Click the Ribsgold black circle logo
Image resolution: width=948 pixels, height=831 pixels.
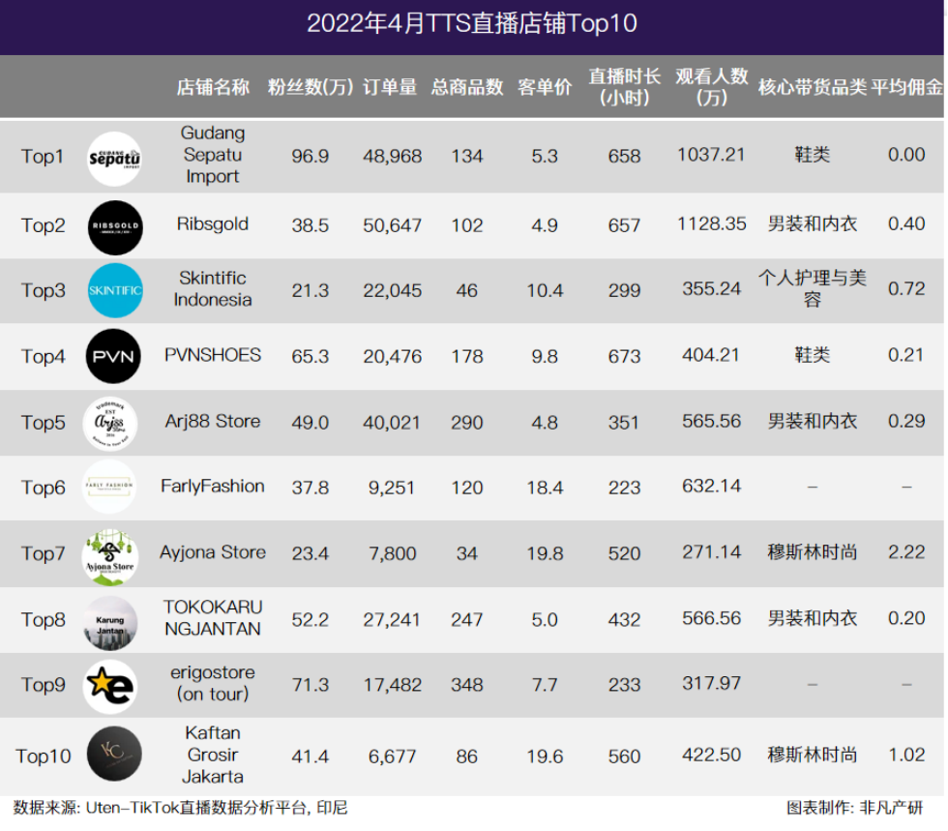[115, 227]
